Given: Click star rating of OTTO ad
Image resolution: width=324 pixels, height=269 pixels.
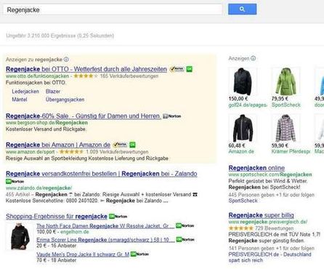Looking at the screenshot, I should pos(86,76).
